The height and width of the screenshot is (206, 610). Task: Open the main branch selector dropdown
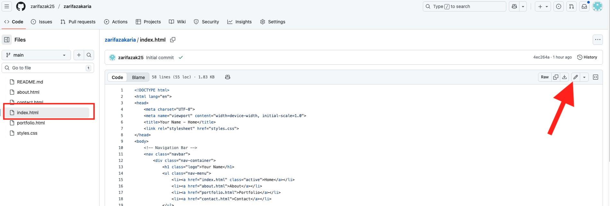click(x=36, y=55)
